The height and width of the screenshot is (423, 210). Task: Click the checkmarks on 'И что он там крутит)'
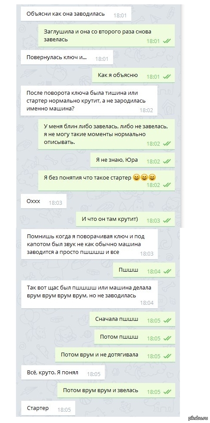tap(167, 220)
